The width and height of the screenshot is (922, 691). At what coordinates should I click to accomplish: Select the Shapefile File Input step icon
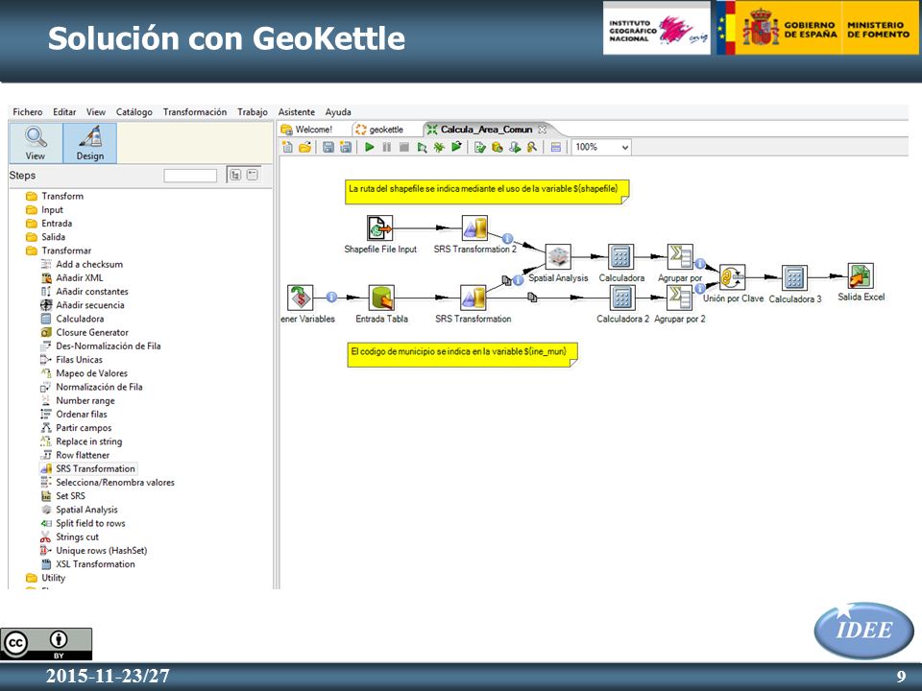[380, 228]
